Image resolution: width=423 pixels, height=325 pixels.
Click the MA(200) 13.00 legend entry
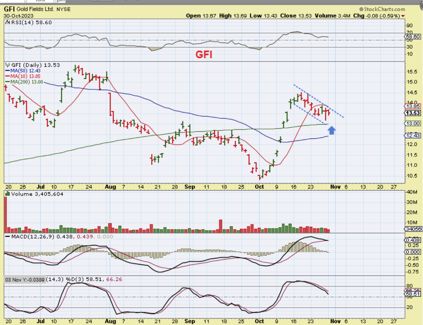pos(24,82)
